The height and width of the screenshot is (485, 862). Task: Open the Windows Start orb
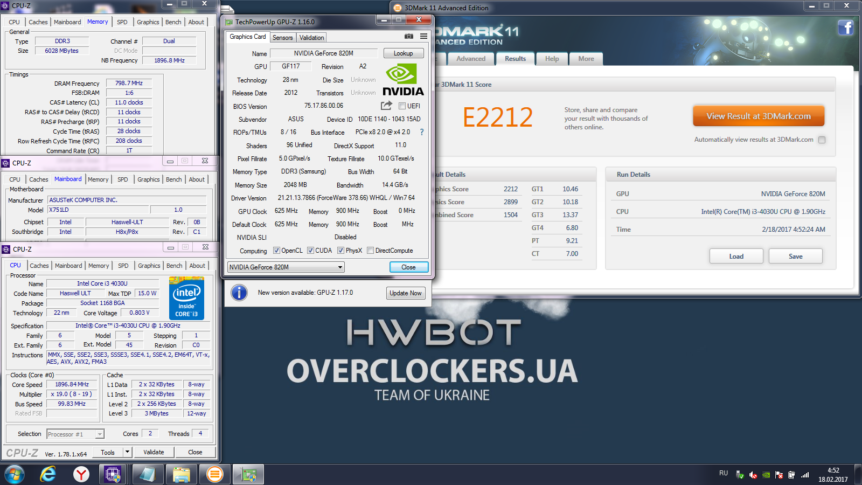(15, 474)
